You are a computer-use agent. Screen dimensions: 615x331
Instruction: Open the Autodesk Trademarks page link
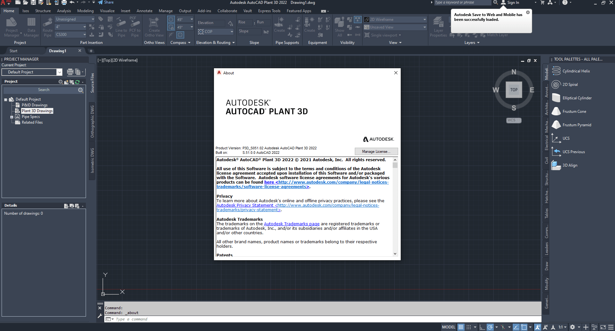[x=292, y=224]
